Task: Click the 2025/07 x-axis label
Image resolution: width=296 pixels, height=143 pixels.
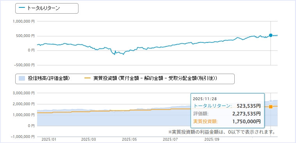Action: (x=170, y=140)
